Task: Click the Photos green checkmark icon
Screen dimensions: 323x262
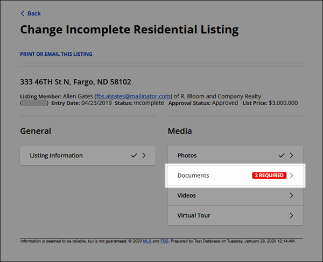Action: 282,156
